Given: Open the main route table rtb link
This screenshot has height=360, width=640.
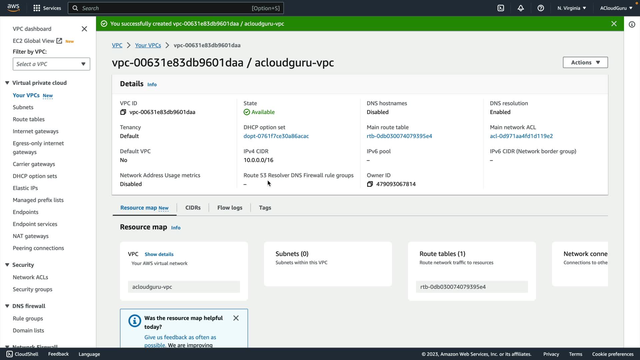Looking at the screenshot, I should (x=399, y=136).
